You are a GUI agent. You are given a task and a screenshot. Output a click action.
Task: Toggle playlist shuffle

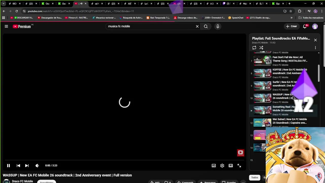pos(261,48)
